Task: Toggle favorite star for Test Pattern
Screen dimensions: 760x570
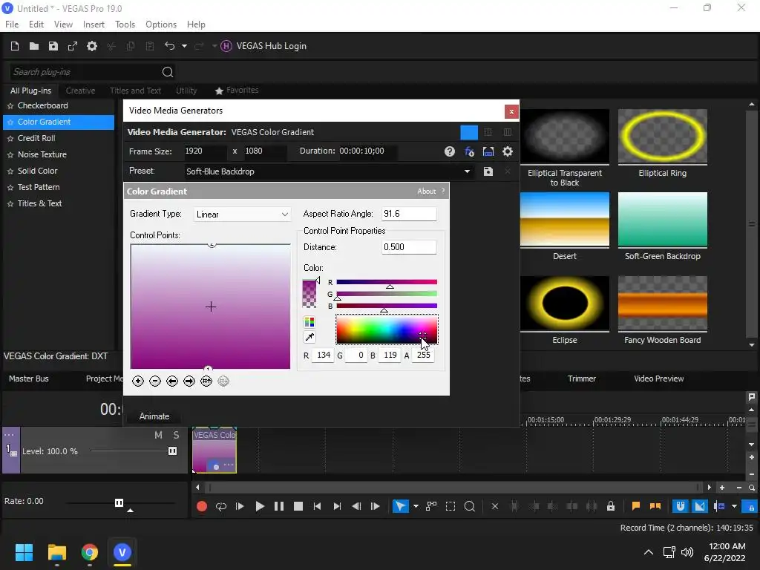Action: [10, 188]
